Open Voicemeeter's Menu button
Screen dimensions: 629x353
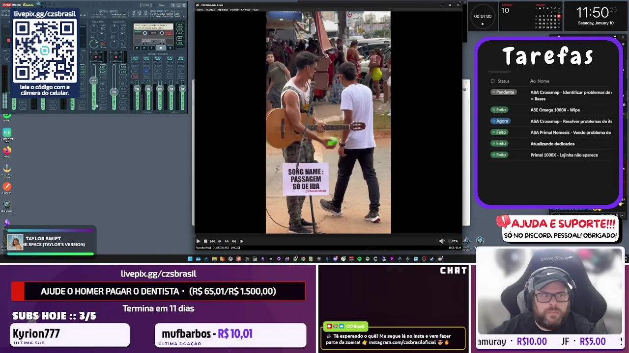coord(162,5)
